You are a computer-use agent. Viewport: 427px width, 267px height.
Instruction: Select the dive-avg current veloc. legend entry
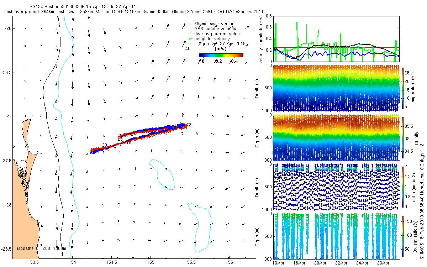(215, 34)
